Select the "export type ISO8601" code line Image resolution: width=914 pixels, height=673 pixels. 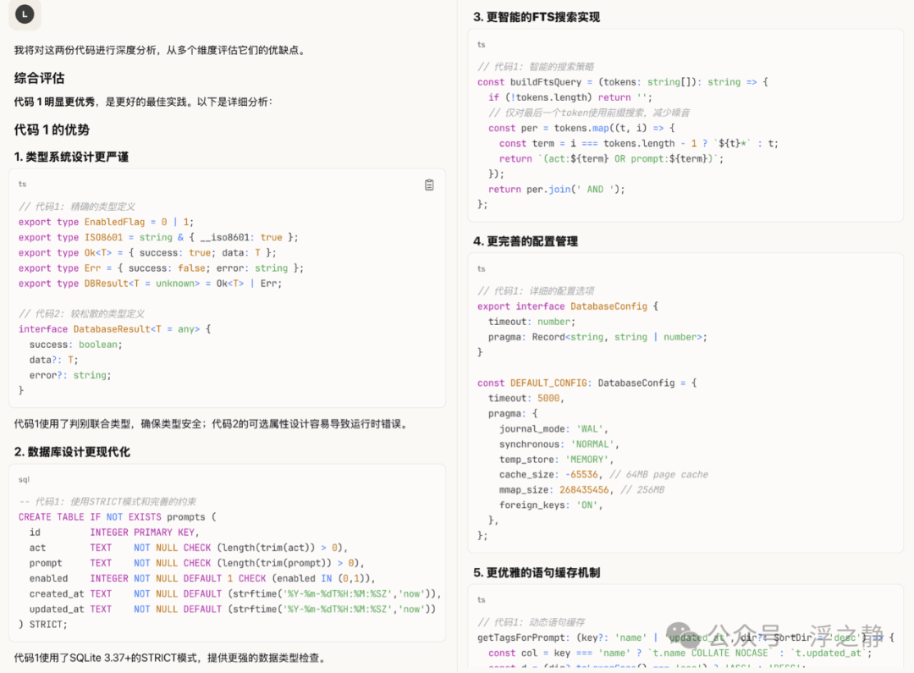[x=158, y=237]
